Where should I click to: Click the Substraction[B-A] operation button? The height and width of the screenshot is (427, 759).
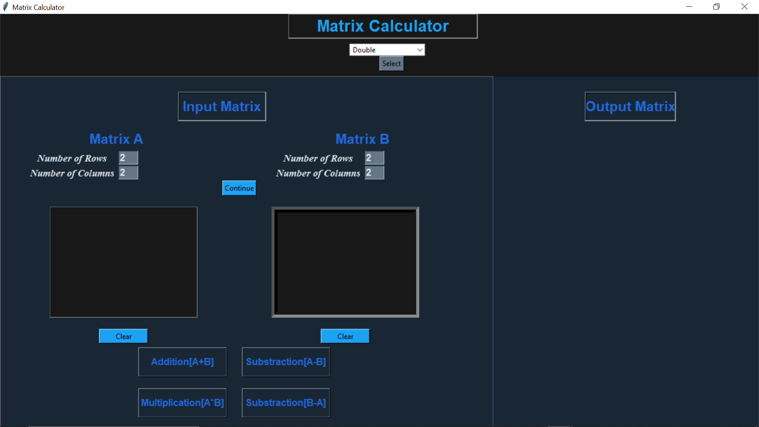pos(285,402)
